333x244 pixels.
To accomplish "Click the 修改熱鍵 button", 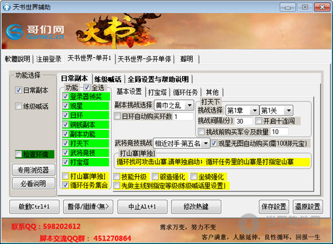I will [196, 206].
